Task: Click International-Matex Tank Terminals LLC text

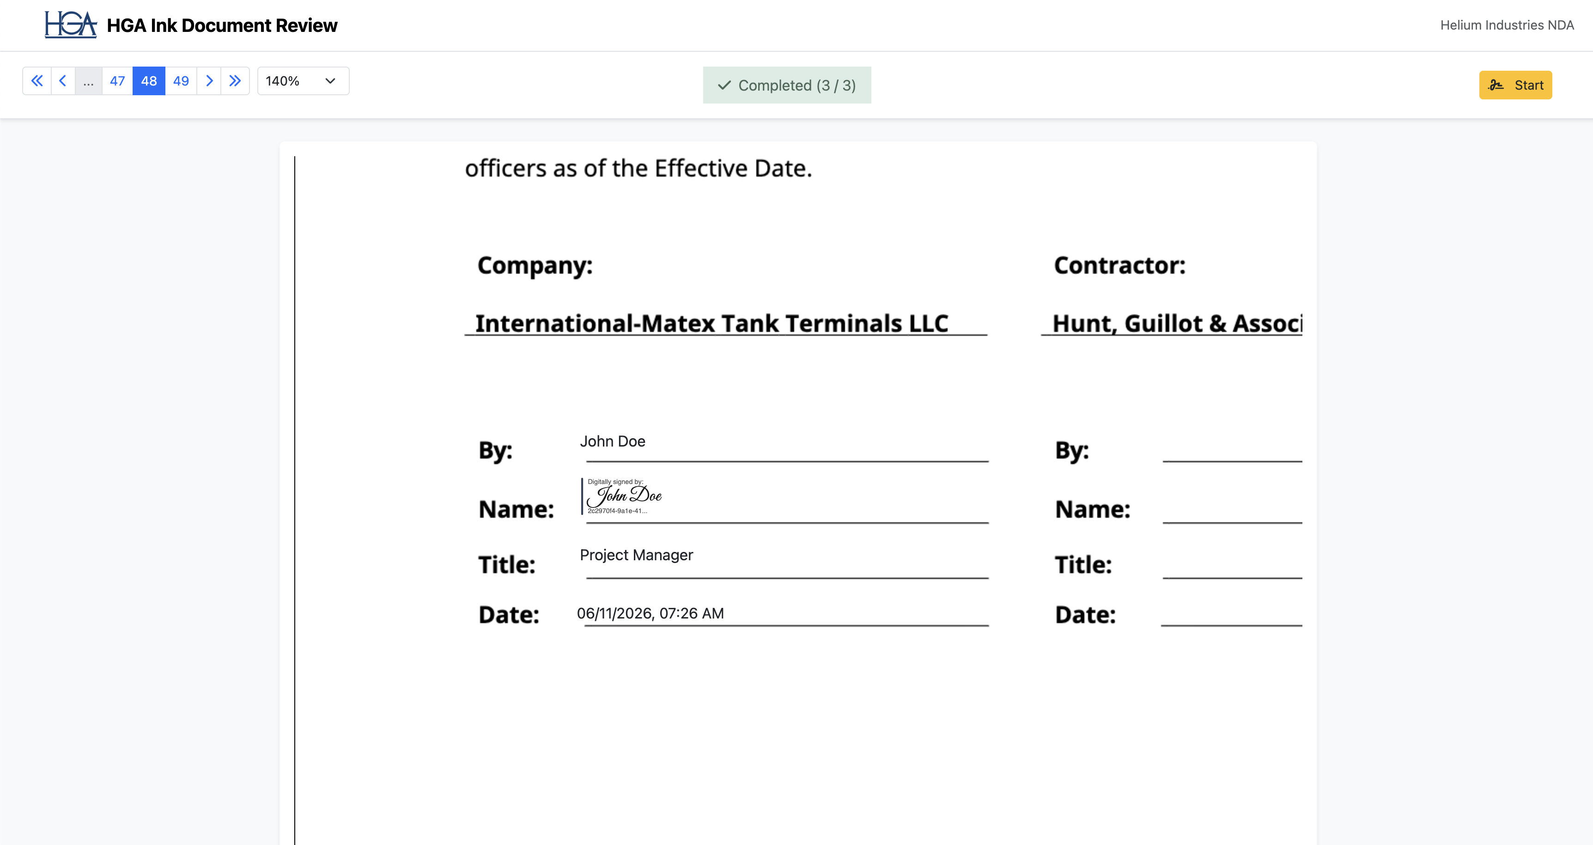Action: pyautogui.click(x=712, y=324)
